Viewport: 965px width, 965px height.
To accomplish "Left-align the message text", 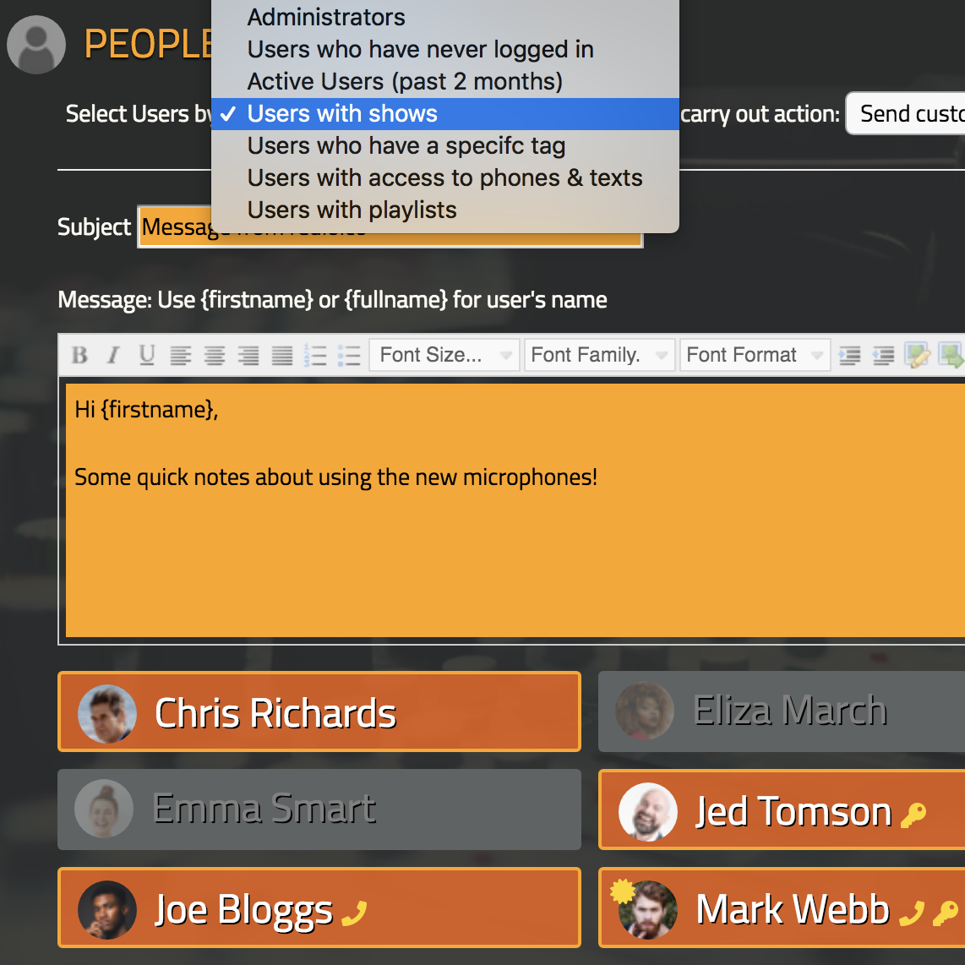I will pyautogui.click(x=181, y=355).
